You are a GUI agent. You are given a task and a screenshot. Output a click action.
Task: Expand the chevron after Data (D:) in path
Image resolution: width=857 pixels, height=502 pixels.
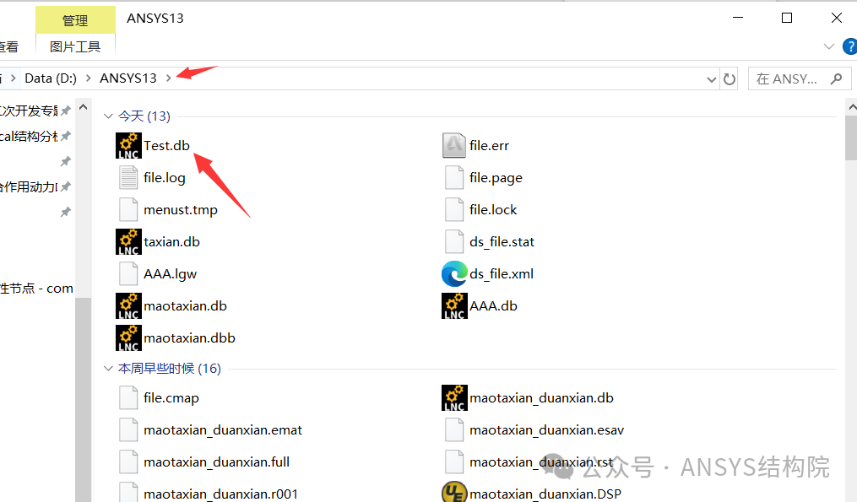[x=88, y=78]
